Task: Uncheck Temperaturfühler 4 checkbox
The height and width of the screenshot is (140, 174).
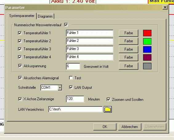Action: point(20,57)
